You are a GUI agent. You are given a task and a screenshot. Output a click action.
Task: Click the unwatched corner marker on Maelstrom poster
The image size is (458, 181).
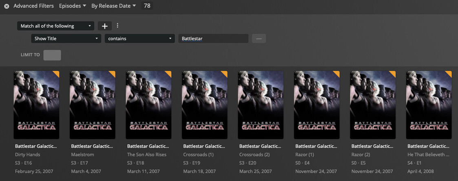click(113, 74)
